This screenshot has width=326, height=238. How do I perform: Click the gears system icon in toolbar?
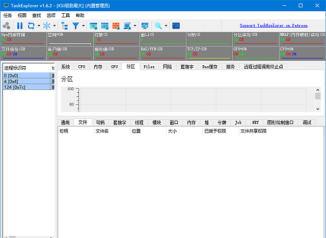click(x=7, y=26)
